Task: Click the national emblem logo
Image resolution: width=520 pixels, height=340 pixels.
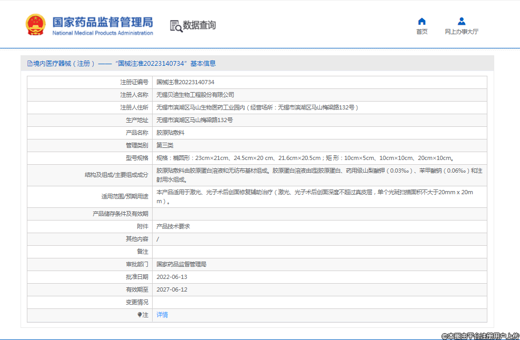Action: coord(36,25)
